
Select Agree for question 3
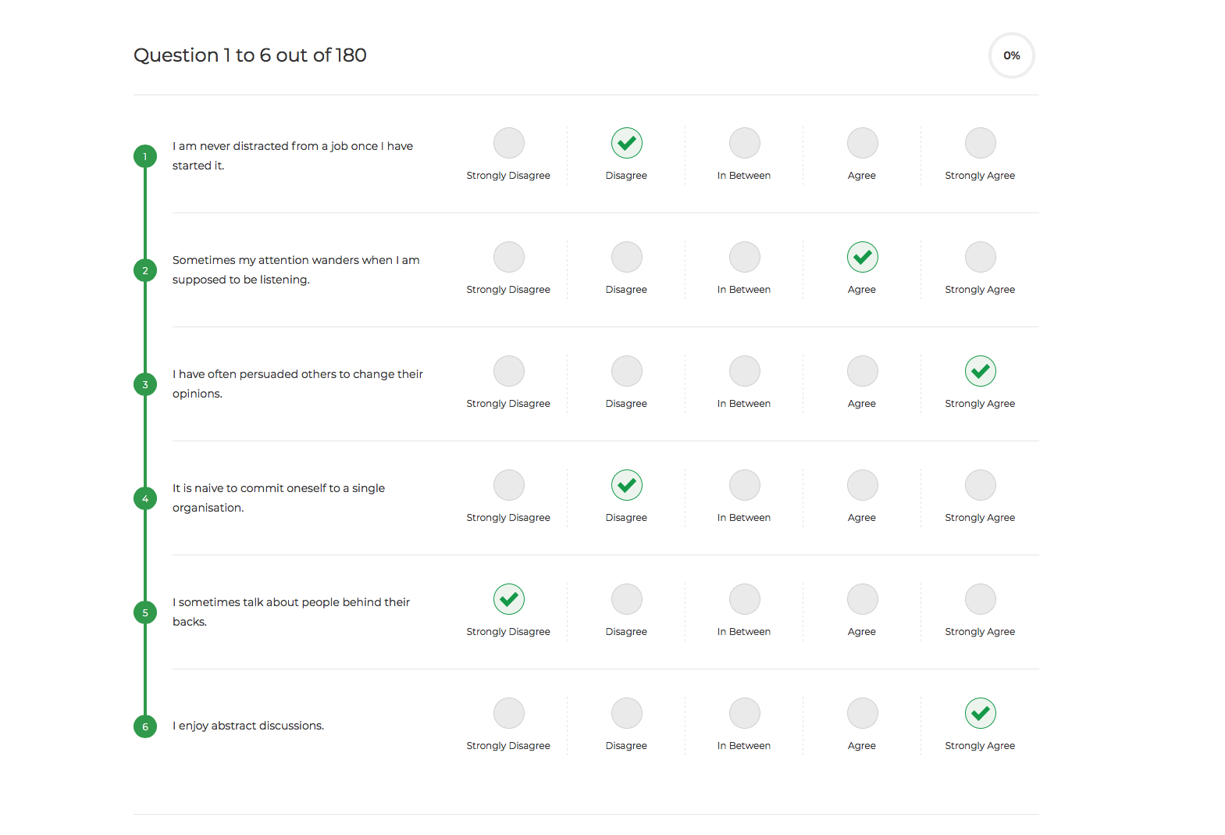862,372
